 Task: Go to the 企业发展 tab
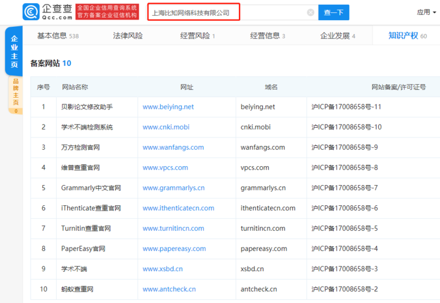[x=337, y=35]
